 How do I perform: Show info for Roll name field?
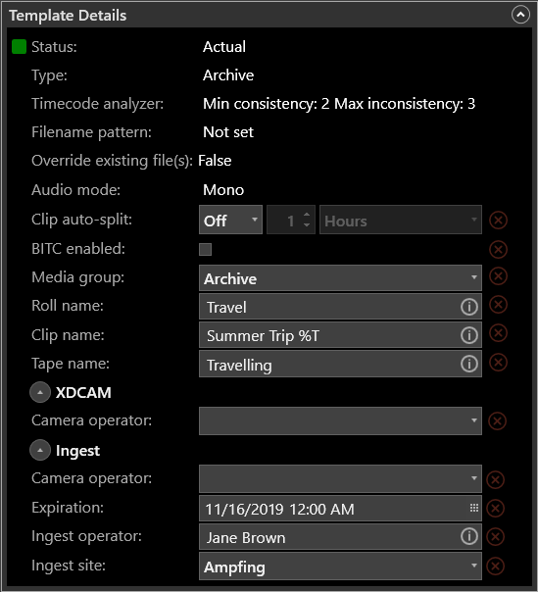468,307
